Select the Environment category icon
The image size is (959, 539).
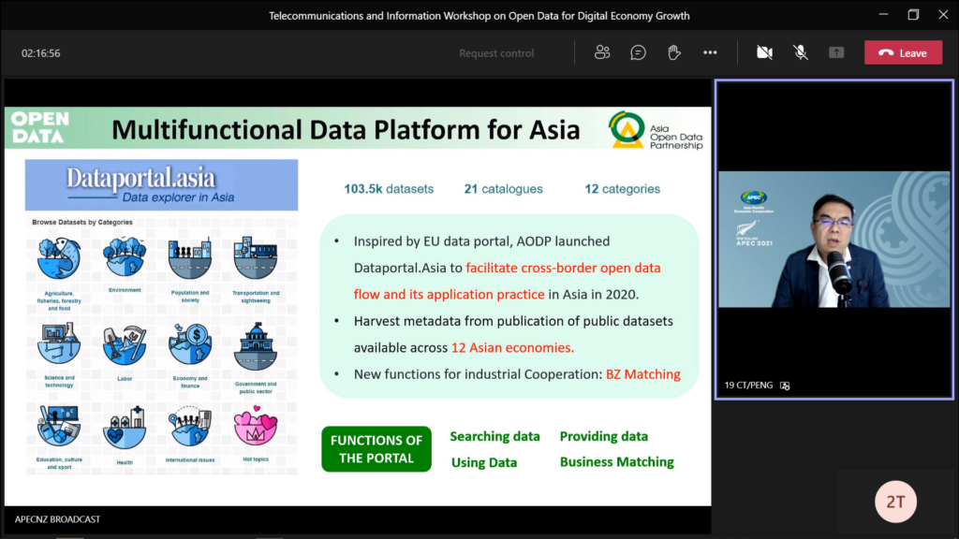pos(125,256)
